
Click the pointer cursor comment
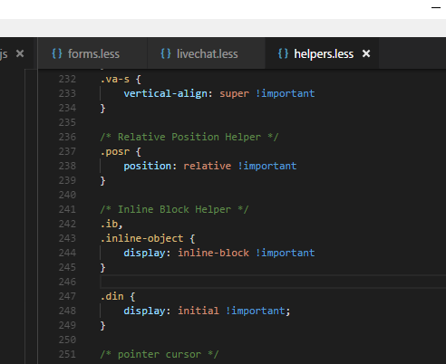click(x=160, y=354)
